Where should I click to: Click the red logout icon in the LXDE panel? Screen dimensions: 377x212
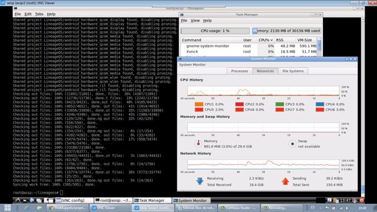point(362,200)
